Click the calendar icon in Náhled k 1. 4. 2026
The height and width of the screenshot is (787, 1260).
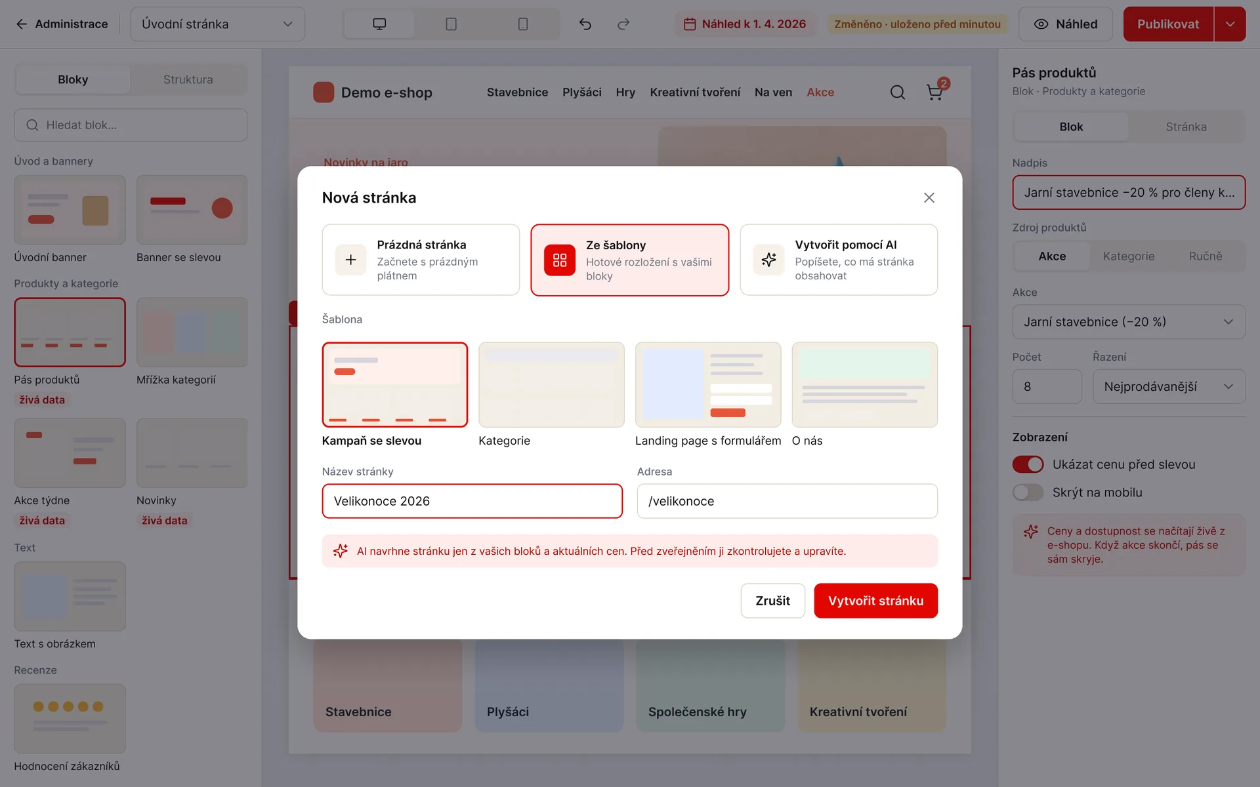click(690, 24)
